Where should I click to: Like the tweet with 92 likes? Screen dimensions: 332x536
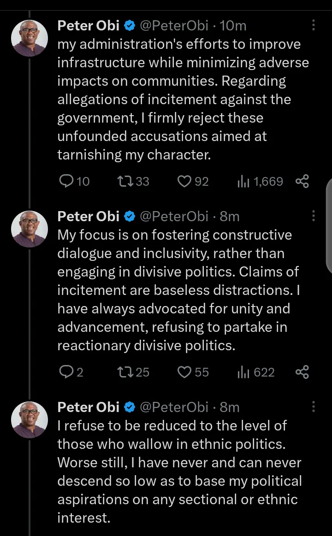point(184,182)
